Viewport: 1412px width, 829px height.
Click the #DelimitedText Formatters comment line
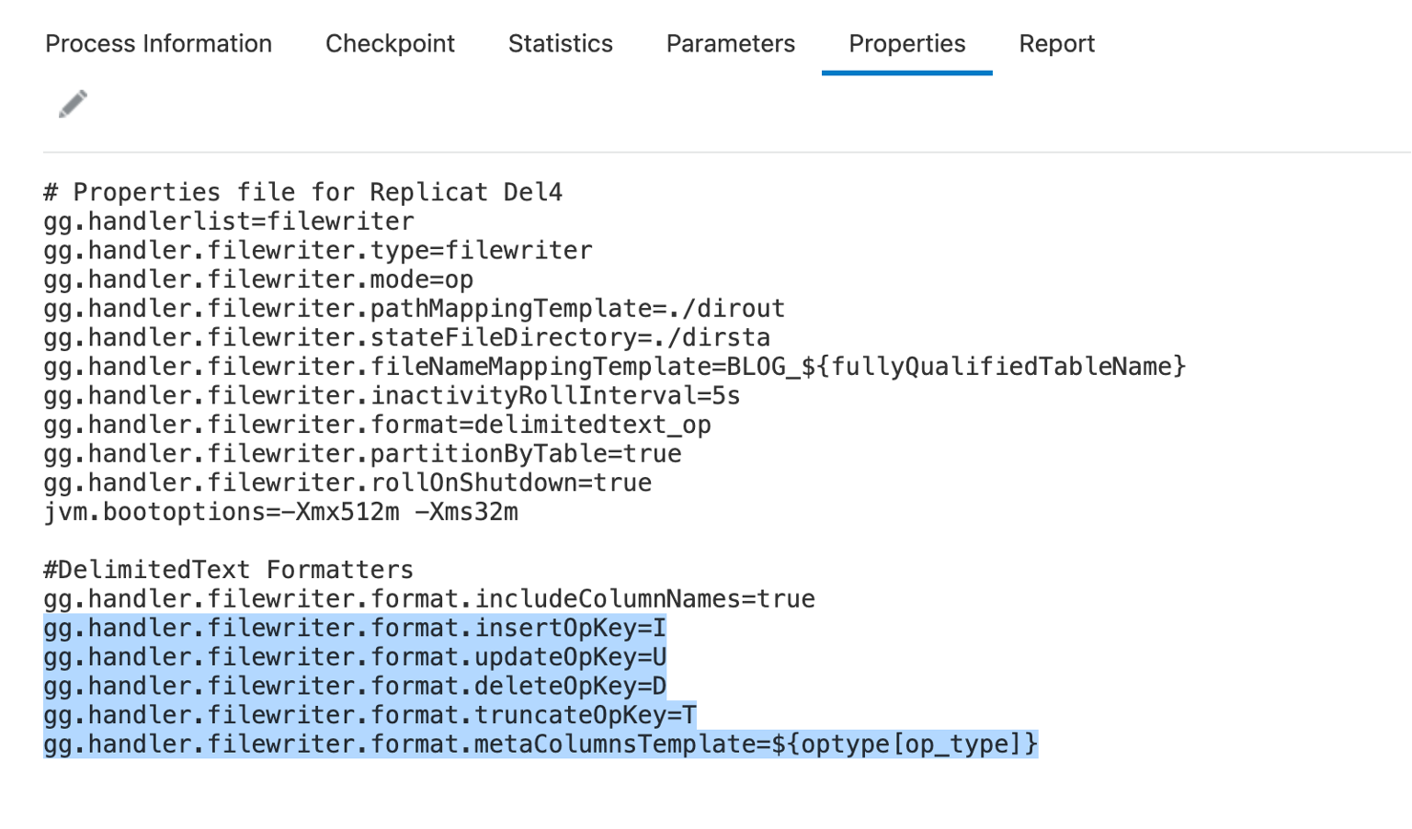[228, 570]
